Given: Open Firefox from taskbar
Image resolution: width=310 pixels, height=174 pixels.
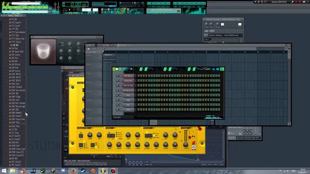Looking at the screenshot, I should coord(73,171).
